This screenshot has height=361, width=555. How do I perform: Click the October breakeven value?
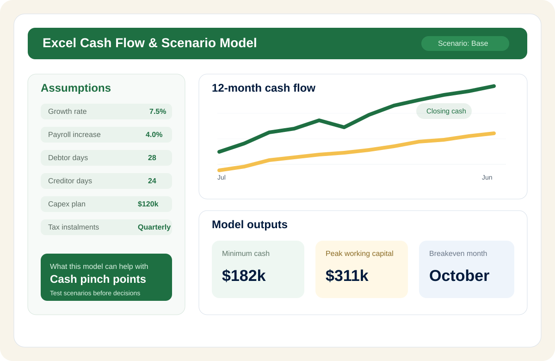(459, 275)
